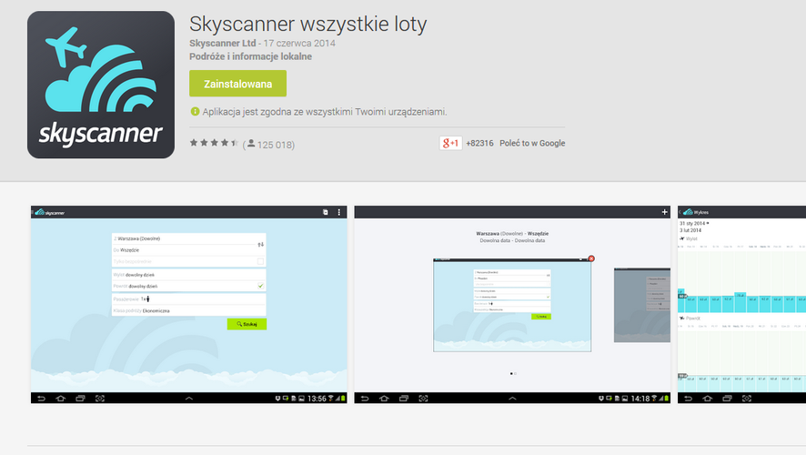Open the Skyscanner Ltd developer link
Image resolution: width=806 pixels, height=455 pixels.
(223, 43)
